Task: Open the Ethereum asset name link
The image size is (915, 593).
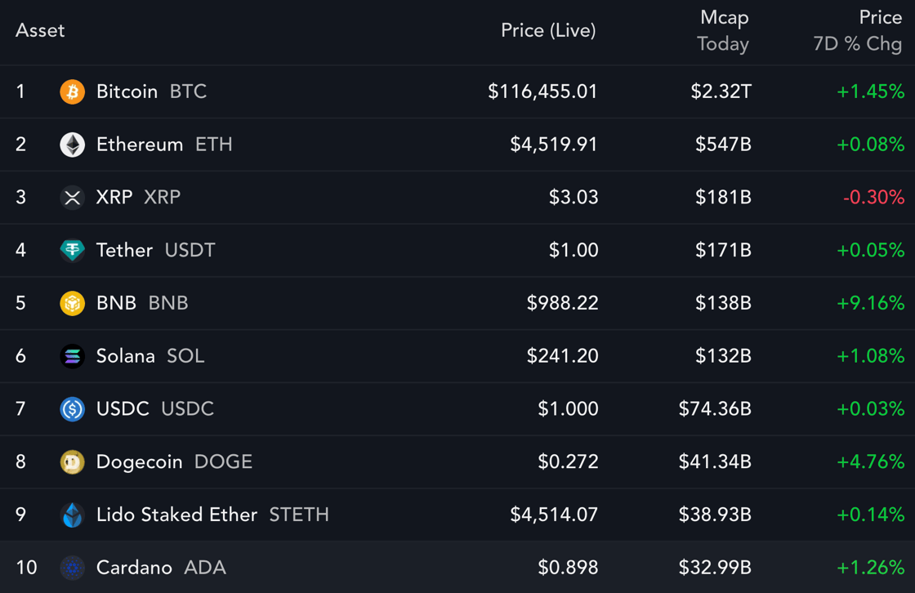Action: 140,145
